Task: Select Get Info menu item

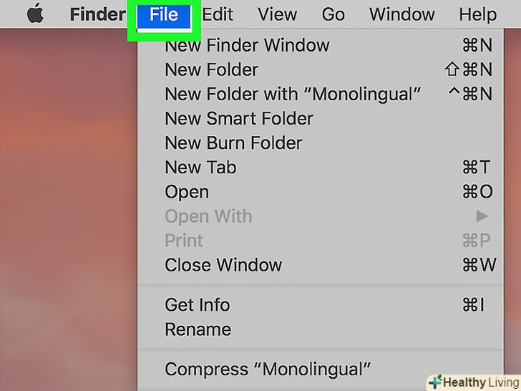Action: click(198, 304)
